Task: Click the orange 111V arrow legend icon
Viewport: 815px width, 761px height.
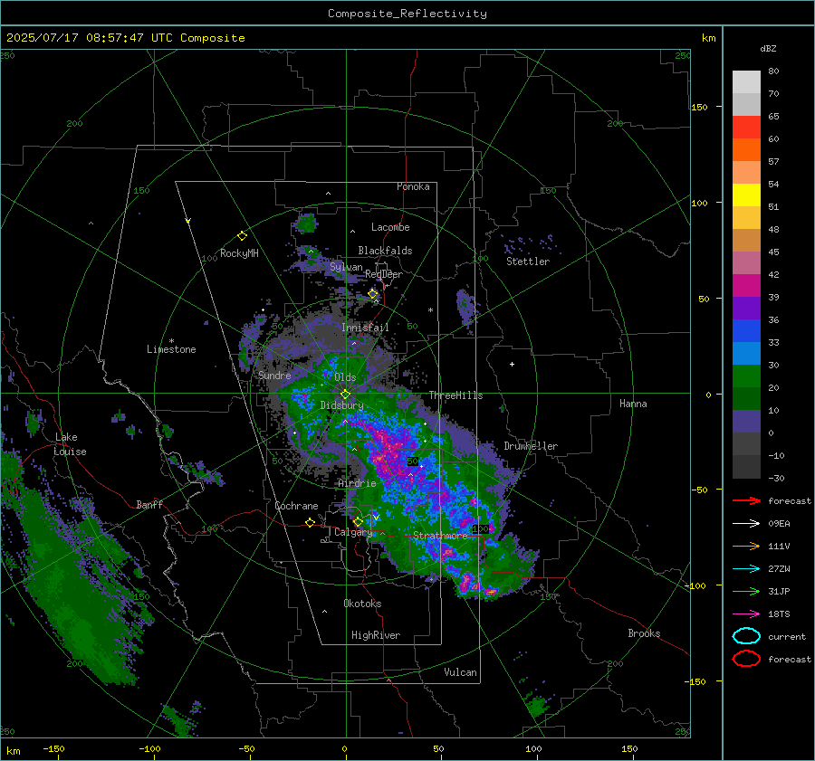Action: [746, 546]
